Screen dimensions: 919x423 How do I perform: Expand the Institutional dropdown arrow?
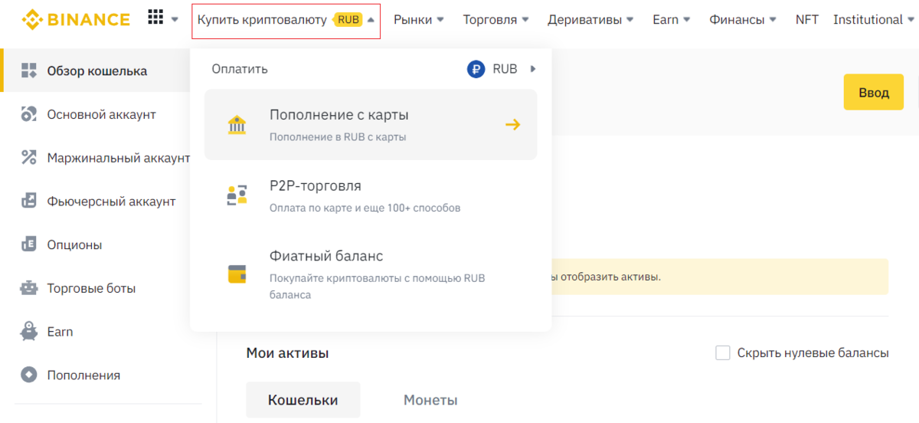coord(911,20)
